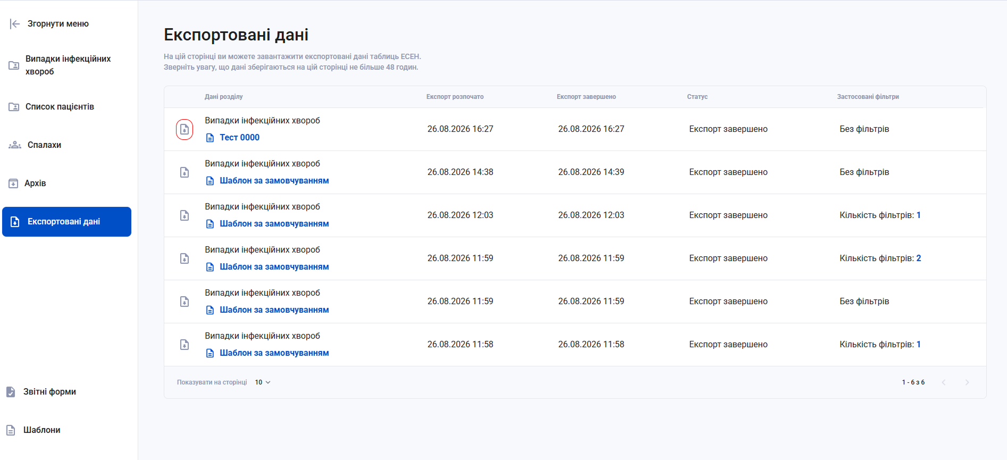Click the Список пацієнтів sidebar icon
This screenshot has width=1007, height=460.
(14, 107)
